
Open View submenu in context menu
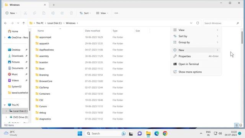click(x=196, y=30)
